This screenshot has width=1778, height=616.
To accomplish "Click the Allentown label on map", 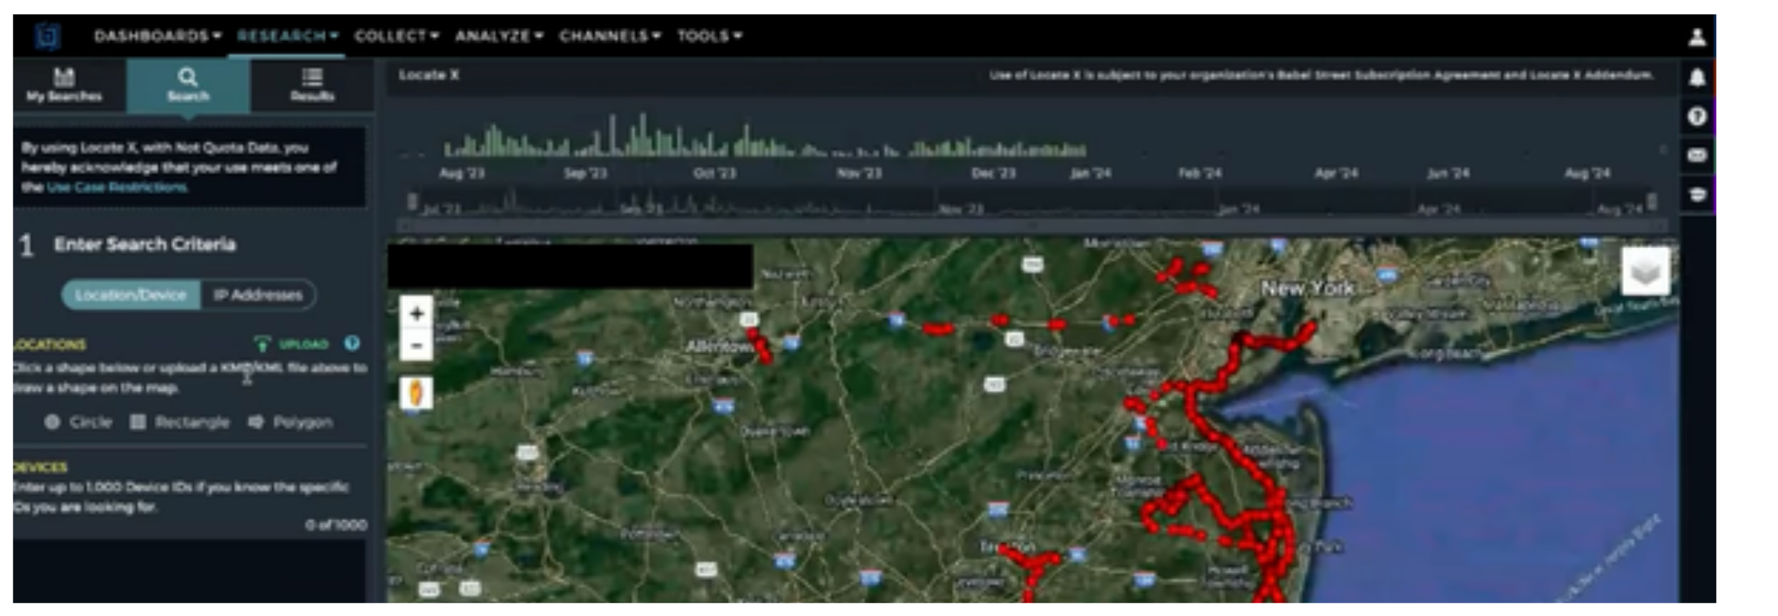I will pyautogui.click(x=719, y=346).
